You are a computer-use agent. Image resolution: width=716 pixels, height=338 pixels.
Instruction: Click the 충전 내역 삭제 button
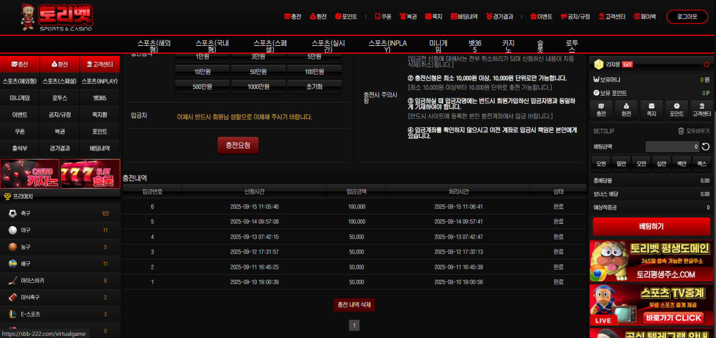[354, 304]
